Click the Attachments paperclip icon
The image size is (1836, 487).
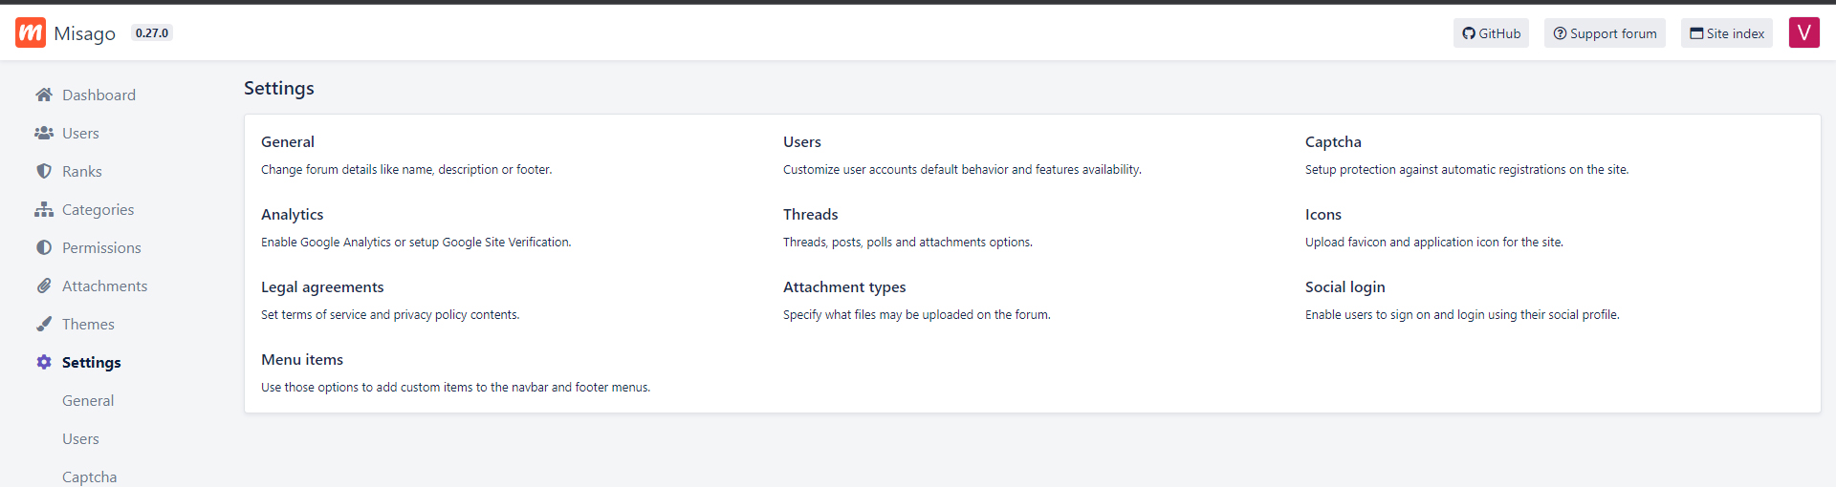tap(44, 286)
